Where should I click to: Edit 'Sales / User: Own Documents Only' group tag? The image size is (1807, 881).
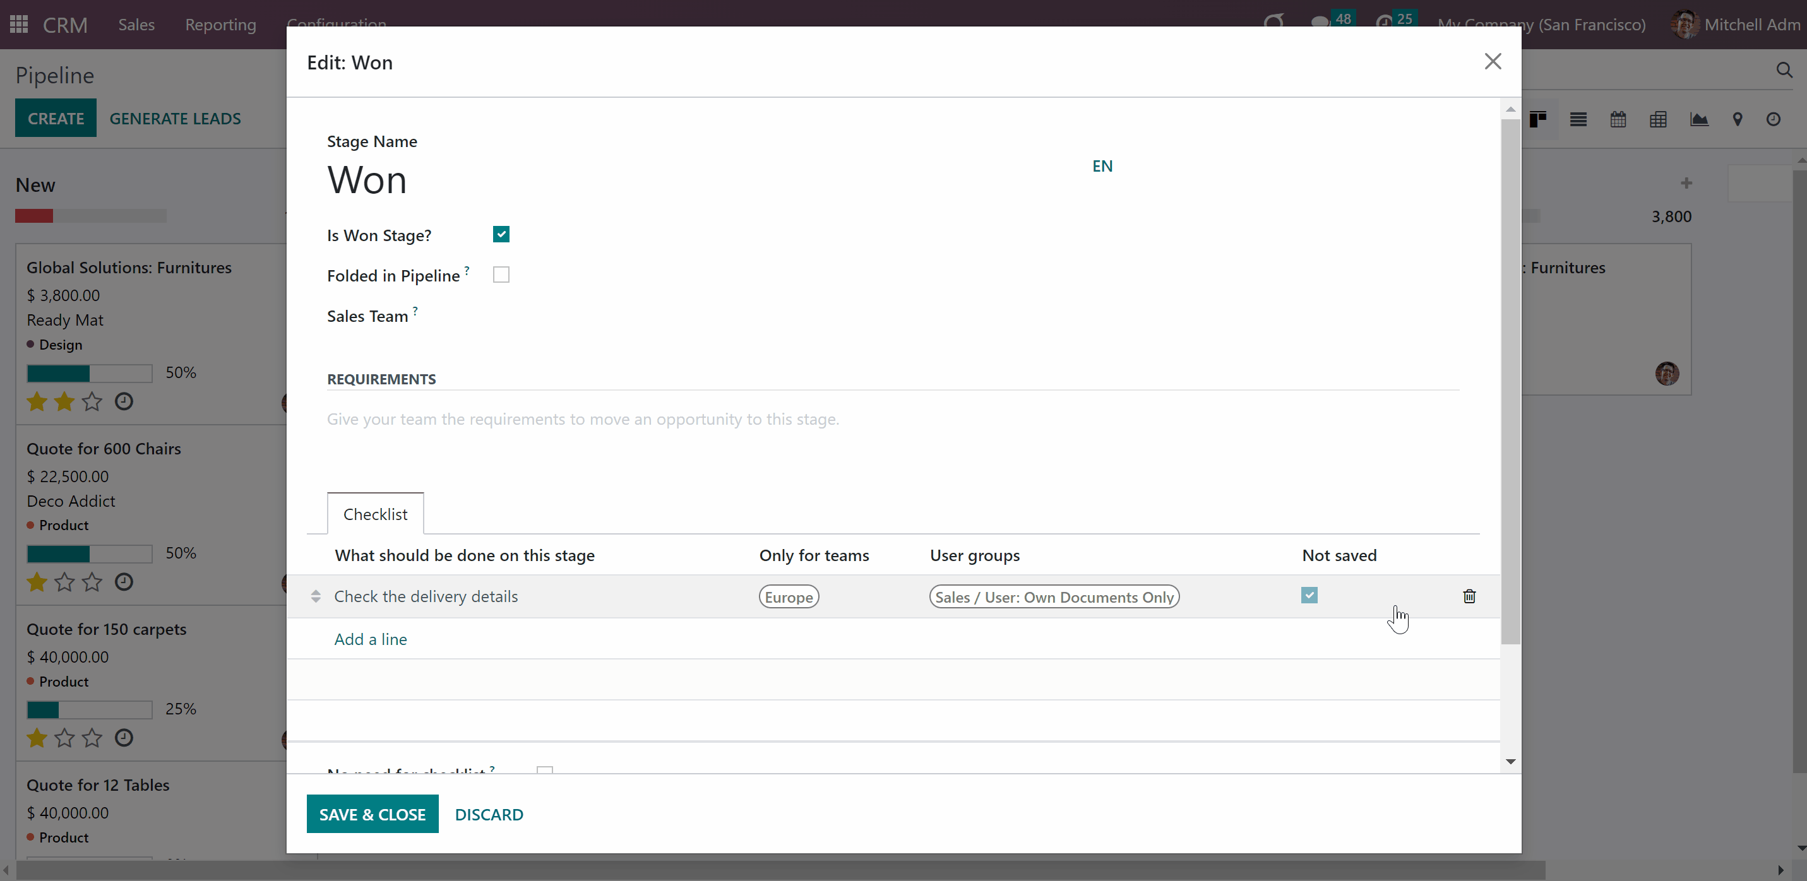1054,597
